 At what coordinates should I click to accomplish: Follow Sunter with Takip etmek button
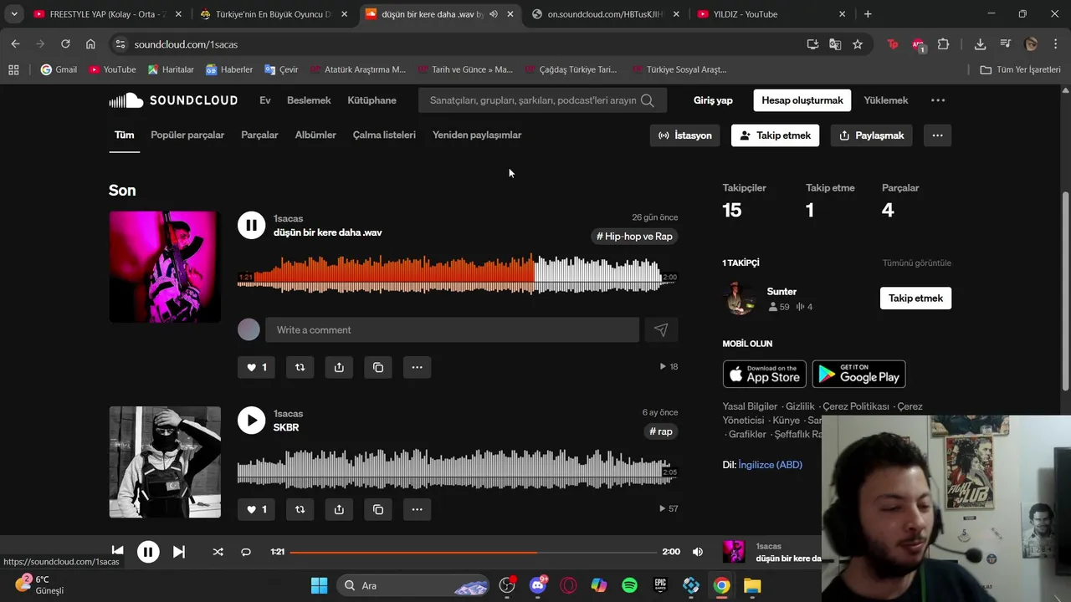tap(915, 298)
